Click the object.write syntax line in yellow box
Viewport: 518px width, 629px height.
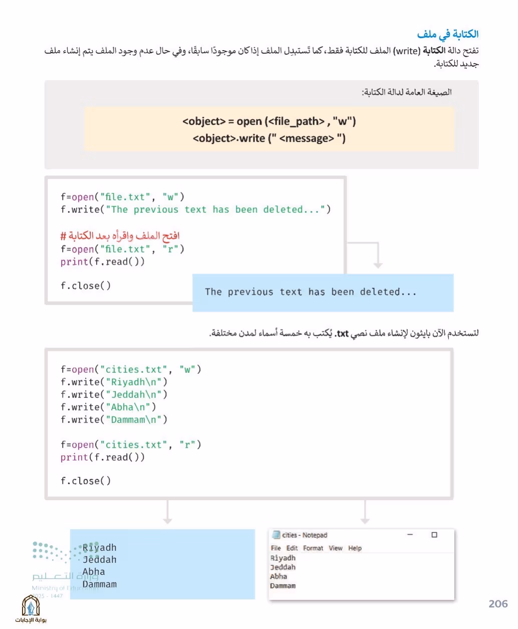(269, 138)
